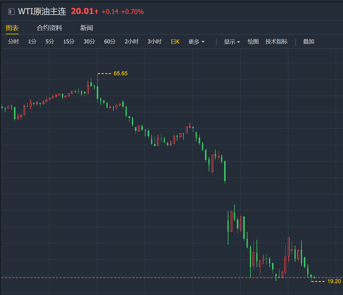Expand the 更多 timeframe dropdown

pyautogui.click(x=197, y=42)
